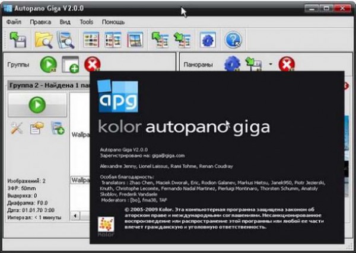
Task: Click the apg logo in the about dialog
Action: pos(117,96)
